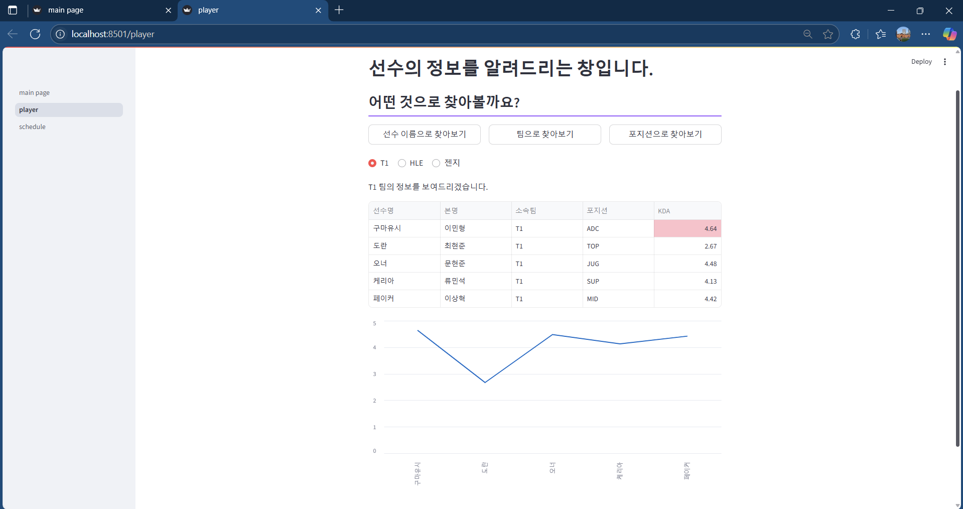Click KDA value 4.13
Screen dimensions: 963x509
(687, 281)
